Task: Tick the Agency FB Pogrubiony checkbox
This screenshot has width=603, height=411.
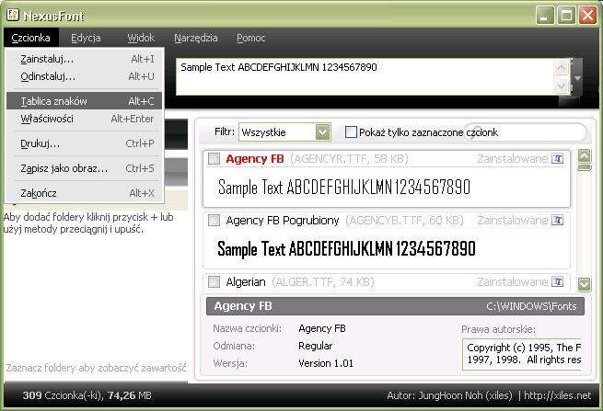Action: tap(214, 220)
